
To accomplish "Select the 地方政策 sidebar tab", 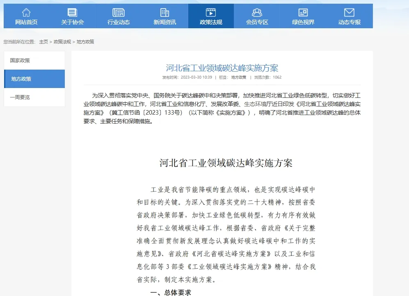I will click(34, 79).
